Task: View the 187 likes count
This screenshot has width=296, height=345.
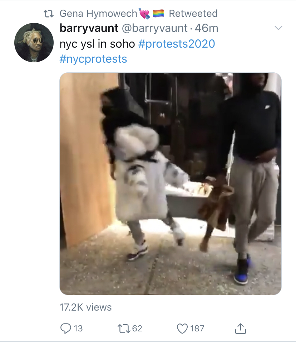Action: pos(197,329)
